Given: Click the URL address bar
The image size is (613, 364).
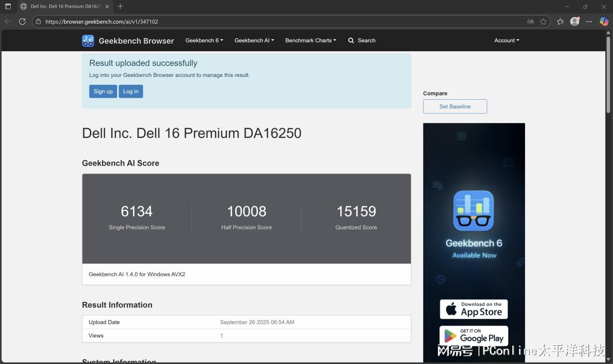Looking at the screenshot, I should point(281,21).
